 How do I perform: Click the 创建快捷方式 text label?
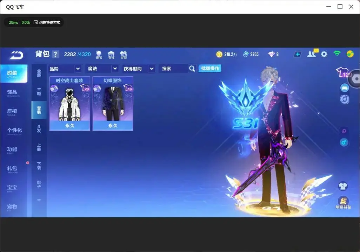click(x=49, y=22)
